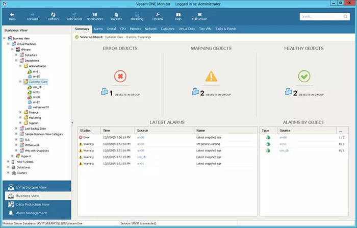This screenshot has width=357, height=228.
Task: Select webserver03 in the tree
Action: pyautogui.click(x=40, y=107)
